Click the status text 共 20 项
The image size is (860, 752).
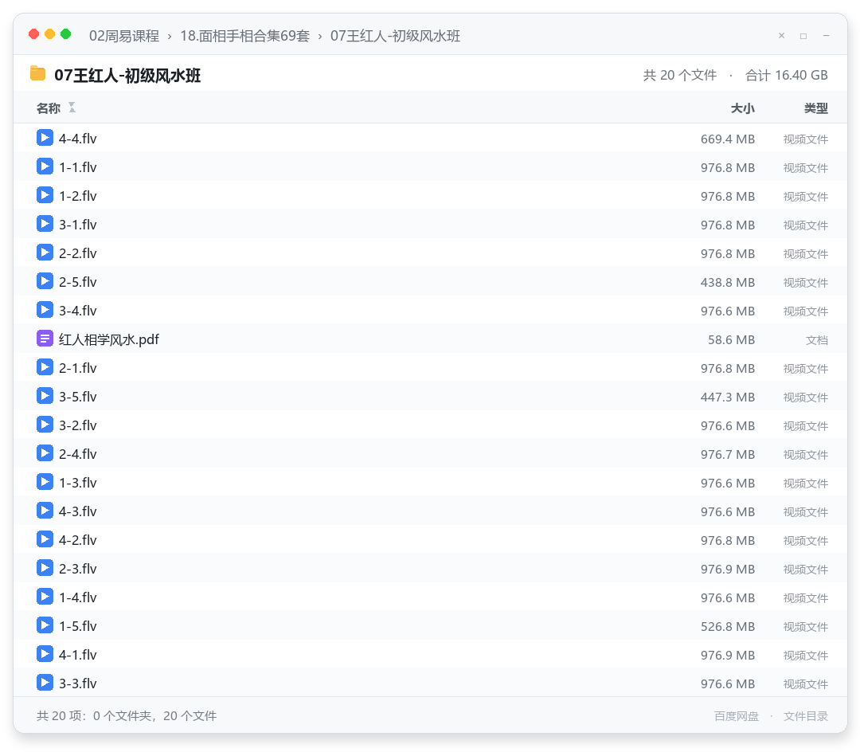coord(61,716)
